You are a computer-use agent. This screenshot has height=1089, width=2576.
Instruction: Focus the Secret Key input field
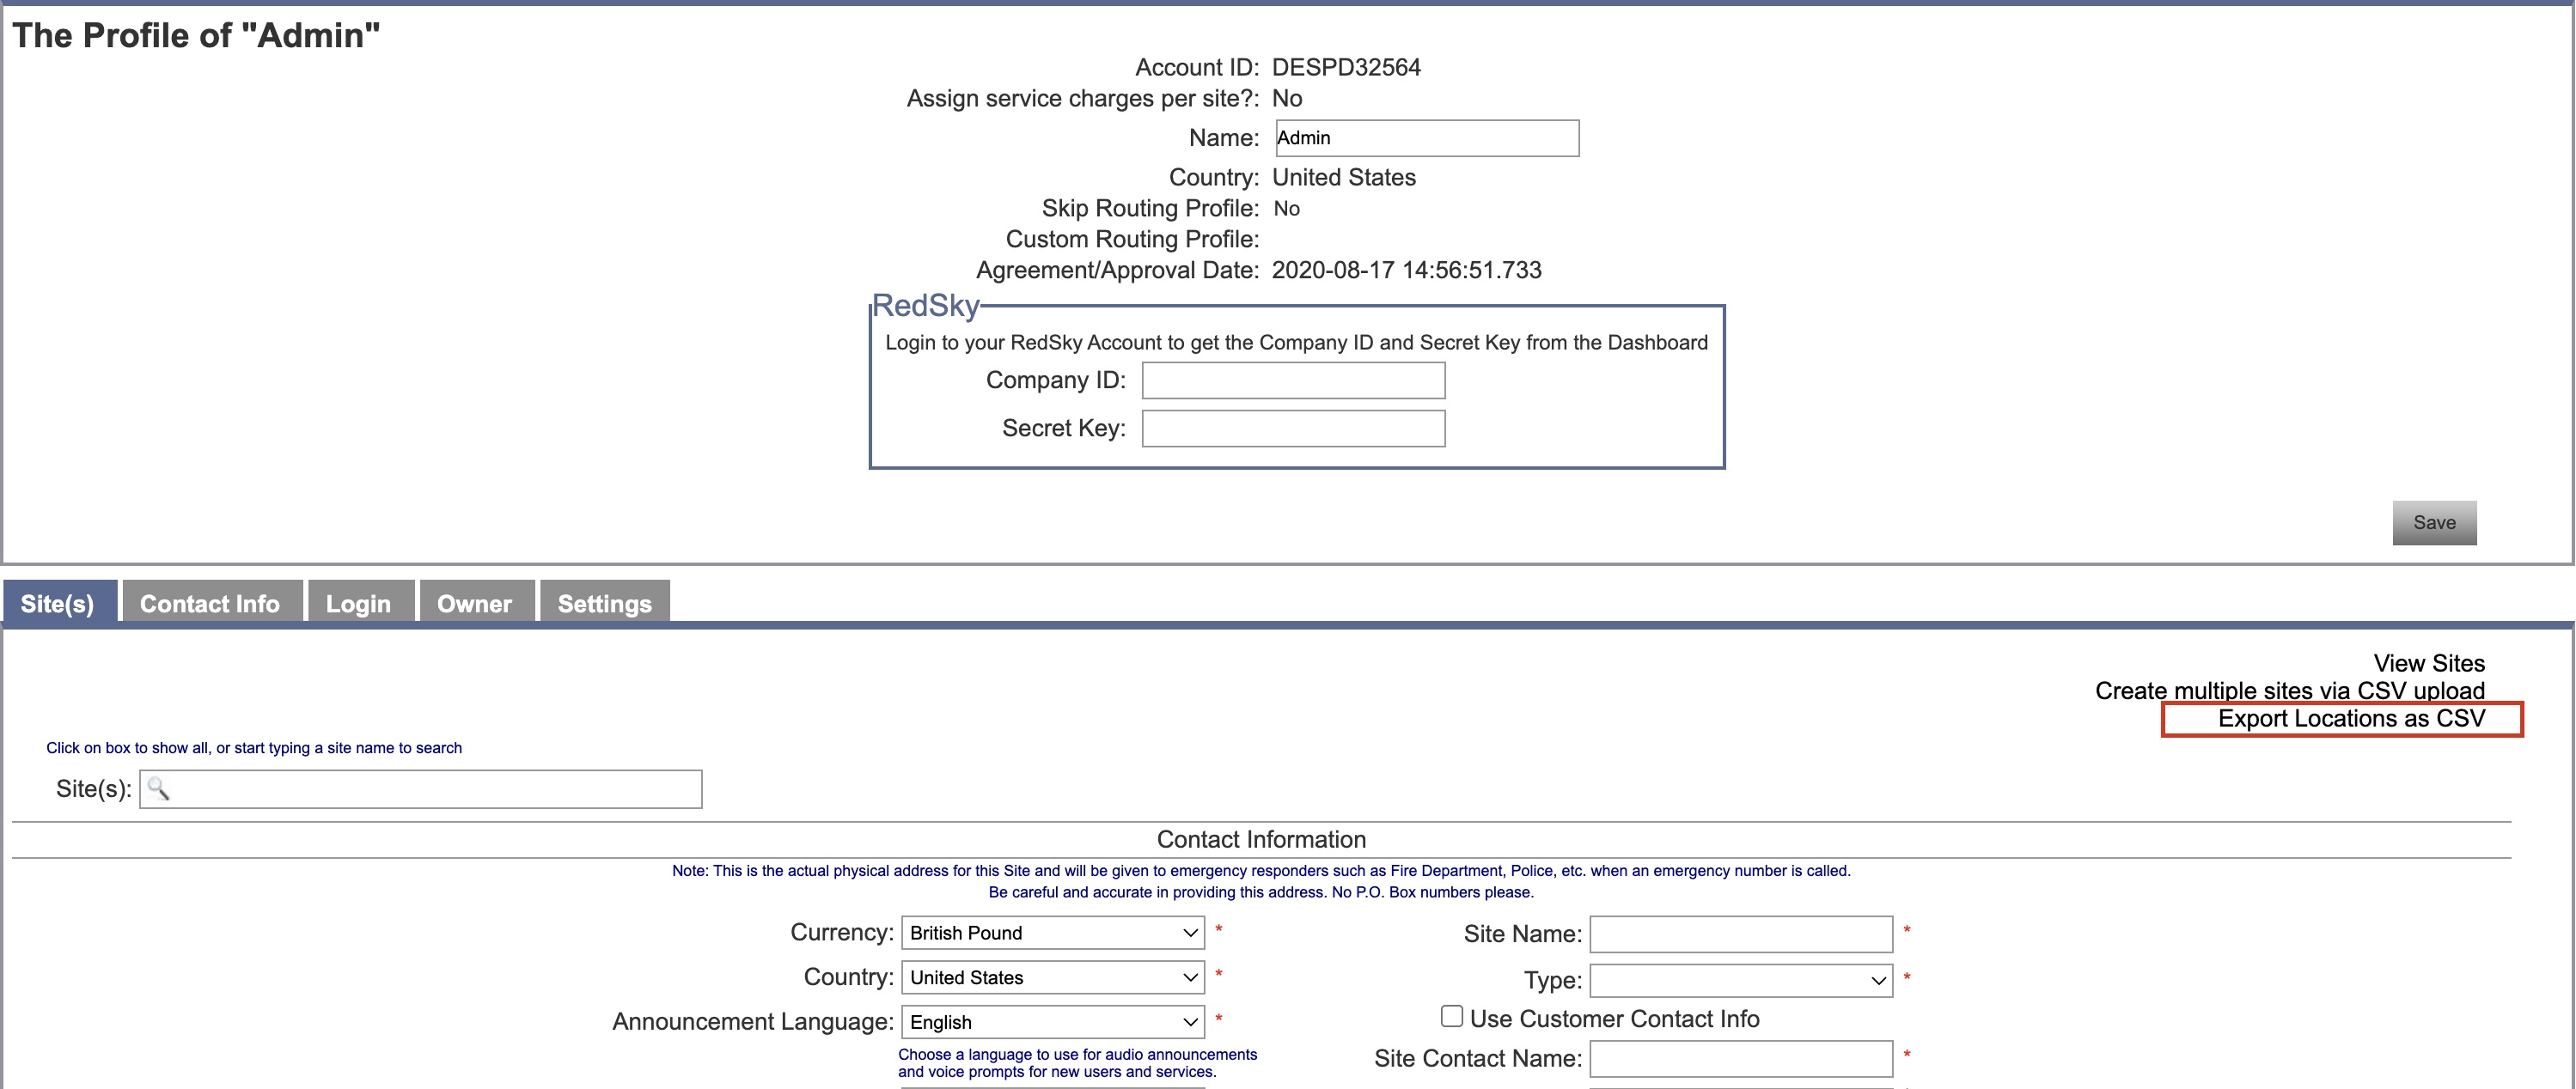point(1292,428)
